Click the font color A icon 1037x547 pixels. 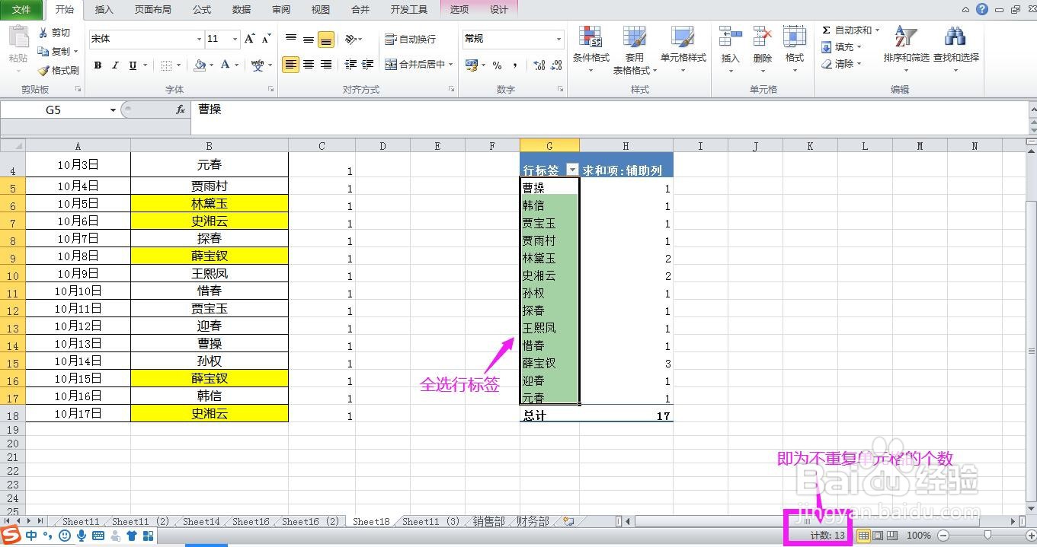(x=226, y=65)
